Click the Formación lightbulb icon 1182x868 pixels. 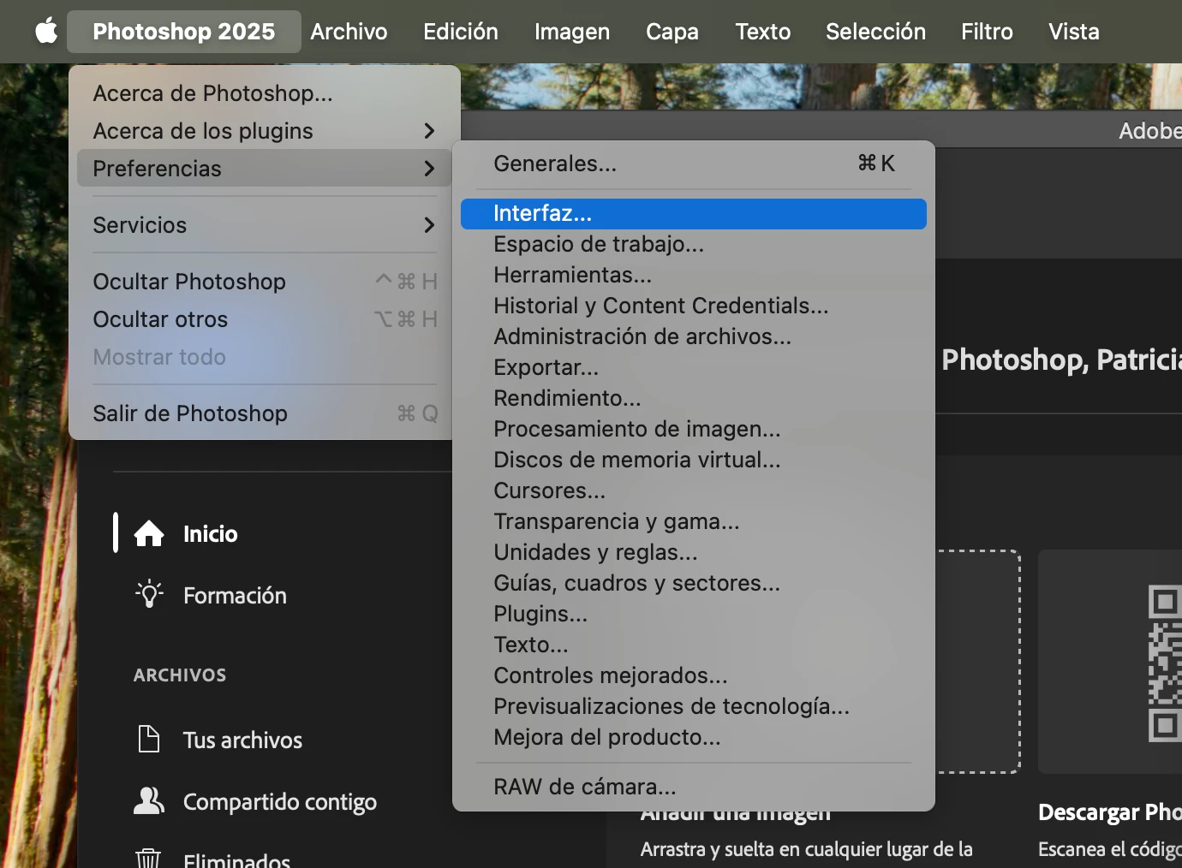click(x=149, y=595)
